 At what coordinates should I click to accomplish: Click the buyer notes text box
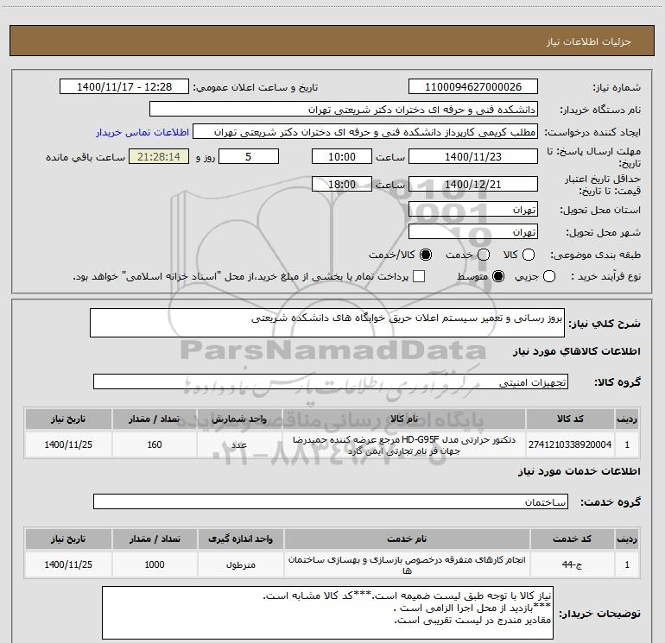[x=327, y=613]
